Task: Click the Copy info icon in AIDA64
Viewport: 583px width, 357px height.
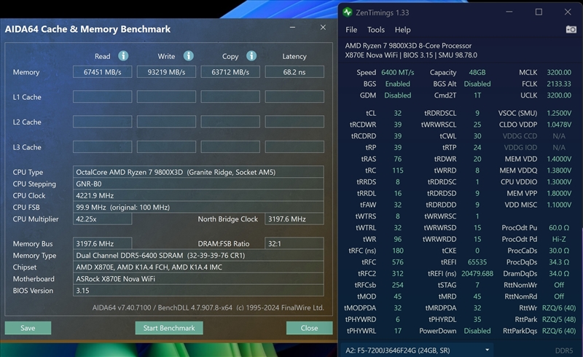Action: click(x=251, y=56)
